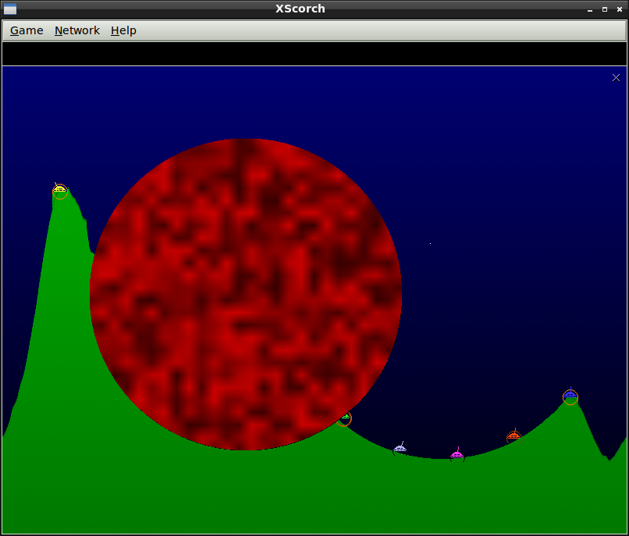
Task: Open the Help menu
Action: [x=123, y=30]
